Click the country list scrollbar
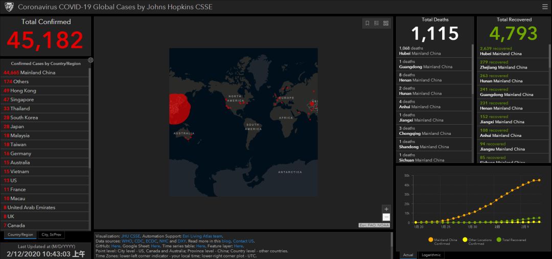 coord(90,119)
